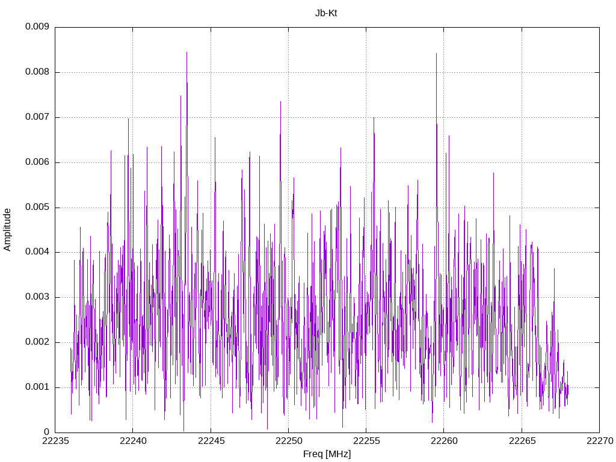Click y-axis value 0.007
616x462 pixels.
37,117
